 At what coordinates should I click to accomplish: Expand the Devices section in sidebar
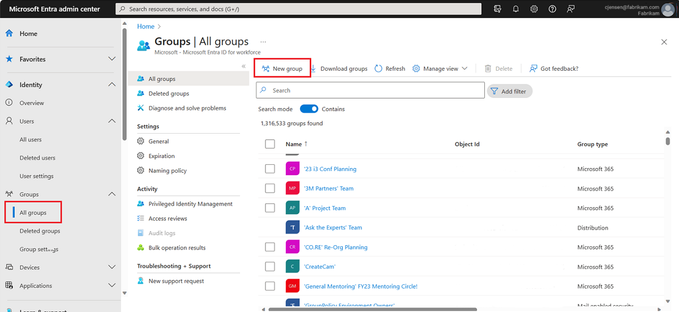click(x=111, y=267)
